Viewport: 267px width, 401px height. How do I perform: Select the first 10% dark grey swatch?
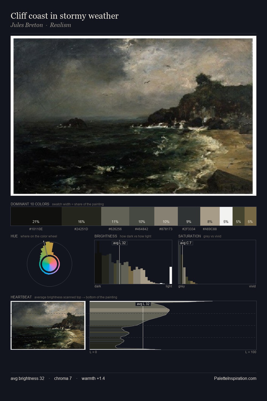[142, 216]
